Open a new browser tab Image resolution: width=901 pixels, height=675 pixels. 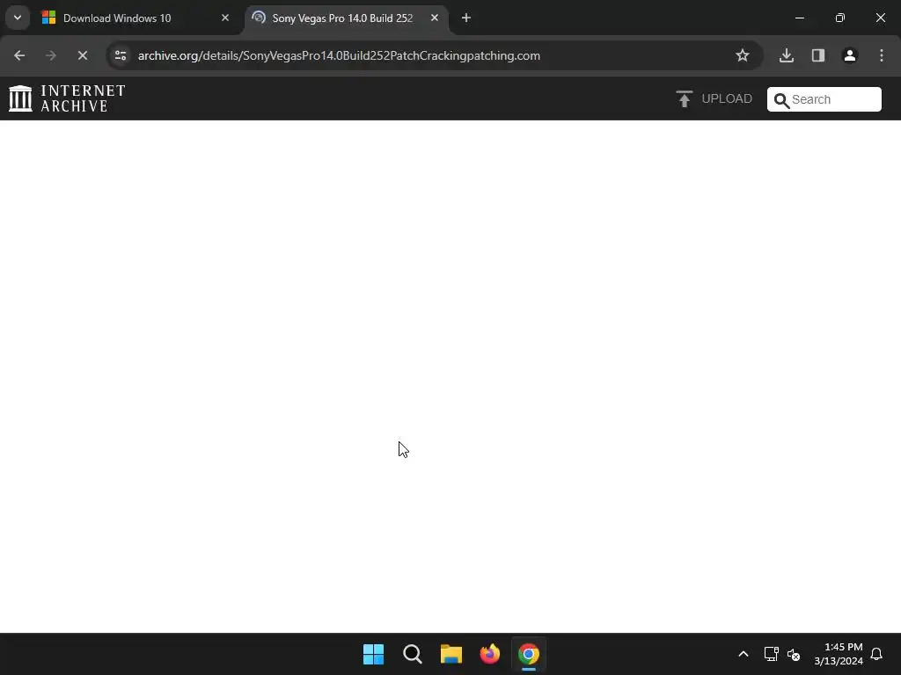click(x=466, y=18)
